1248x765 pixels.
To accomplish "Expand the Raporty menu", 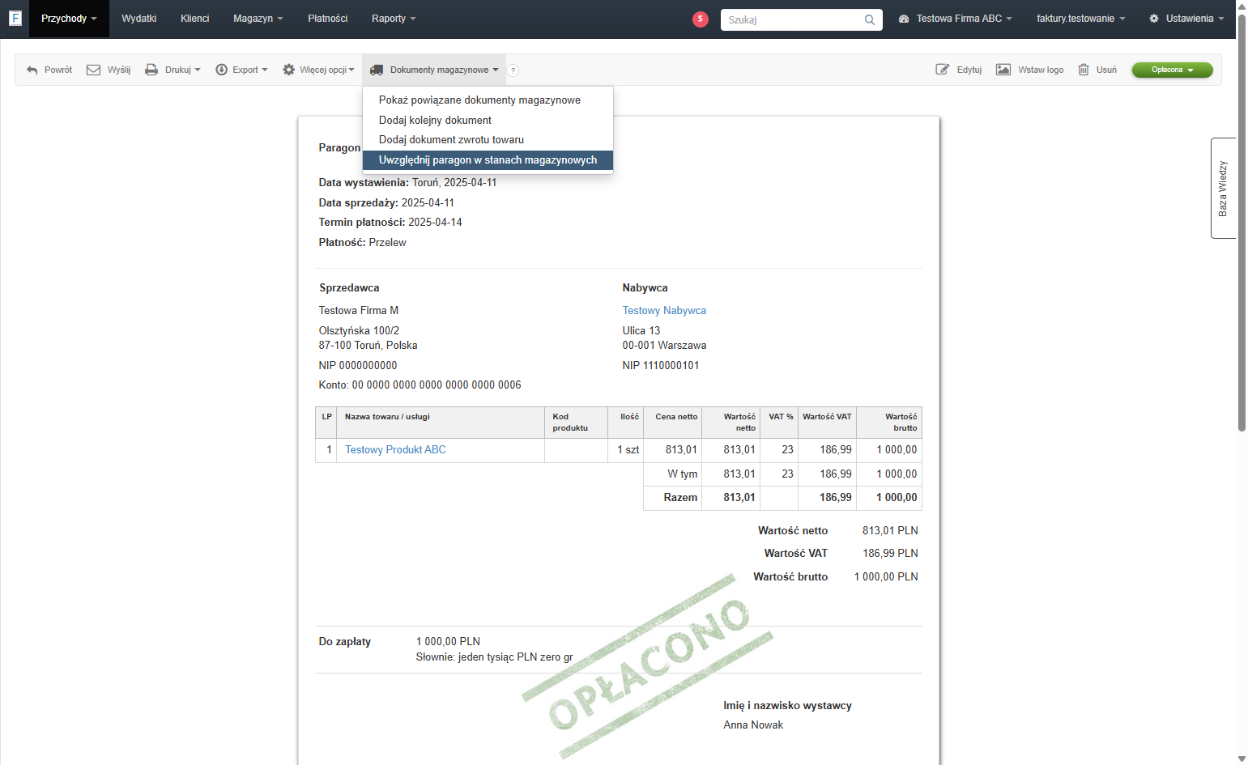I will point(394,19).
